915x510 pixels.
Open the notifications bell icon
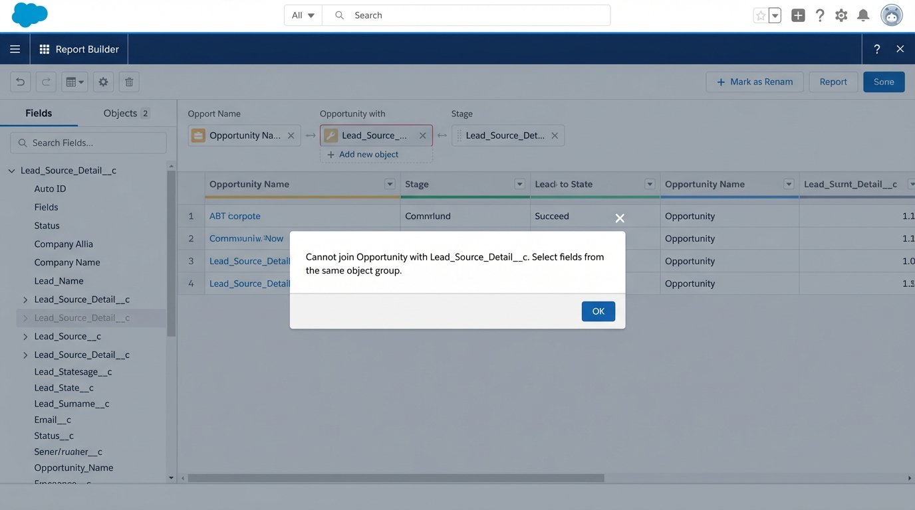tap(863, 15)
